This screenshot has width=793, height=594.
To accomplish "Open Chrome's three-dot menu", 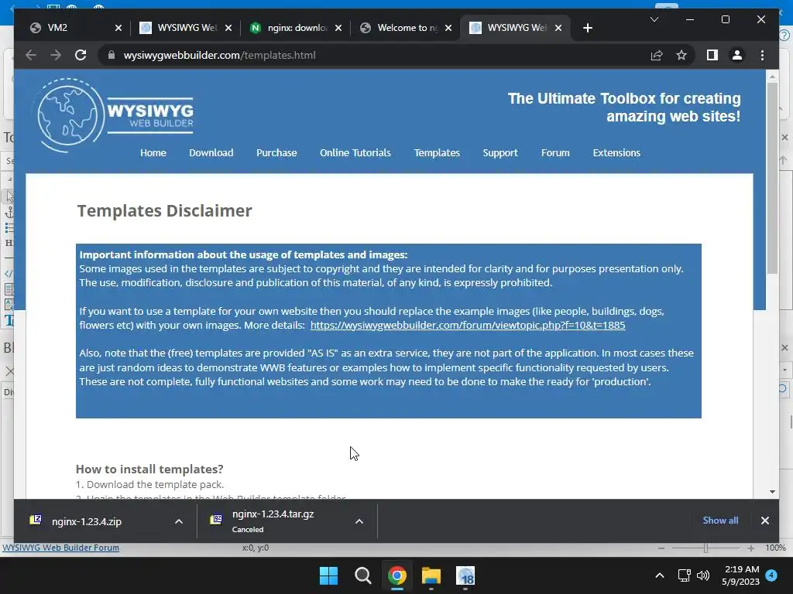I will coord(762,55).
